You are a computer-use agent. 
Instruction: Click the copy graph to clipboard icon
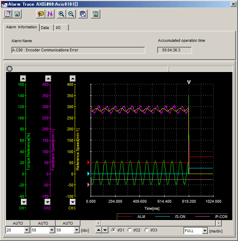(83, 14)
